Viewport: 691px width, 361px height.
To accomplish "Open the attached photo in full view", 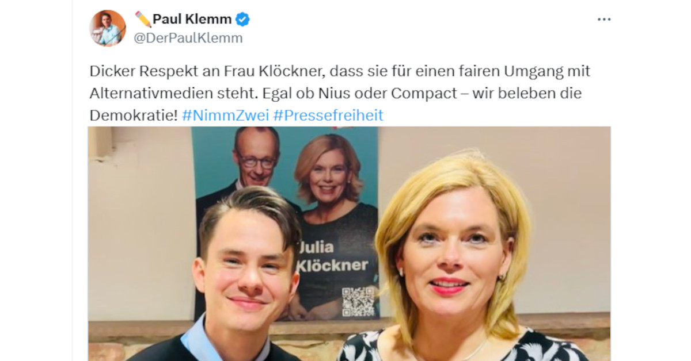I will pos(350,244).
